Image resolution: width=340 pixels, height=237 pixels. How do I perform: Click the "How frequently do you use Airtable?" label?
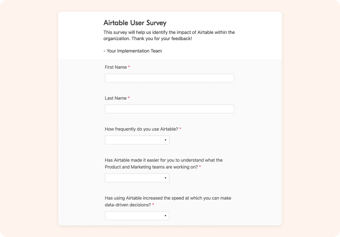coord(140,129)
